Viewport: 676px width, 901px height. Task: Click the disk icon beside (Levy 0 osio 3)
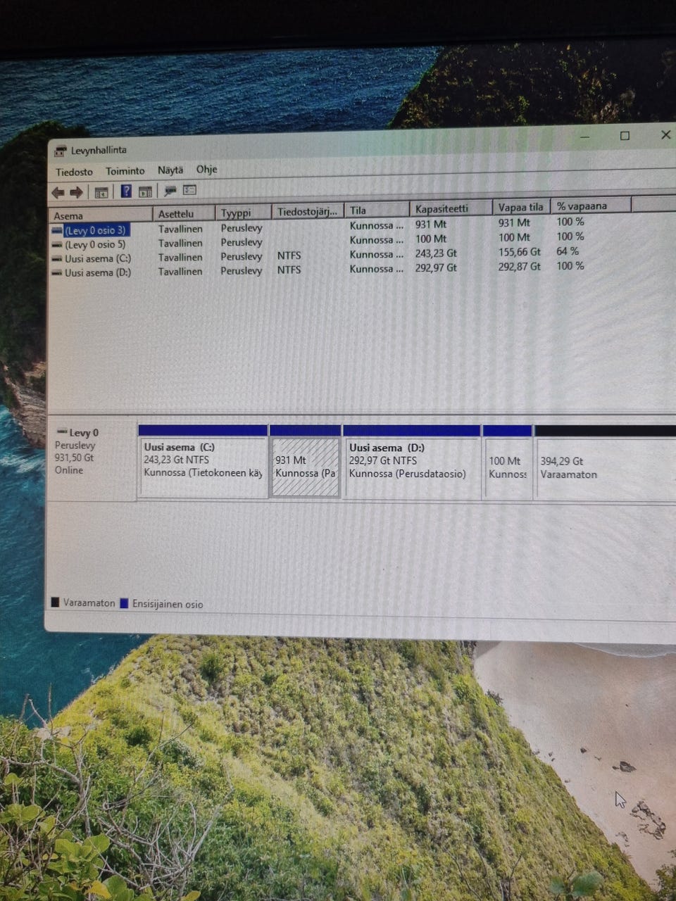pyautogui.click(x=57, y=230)
